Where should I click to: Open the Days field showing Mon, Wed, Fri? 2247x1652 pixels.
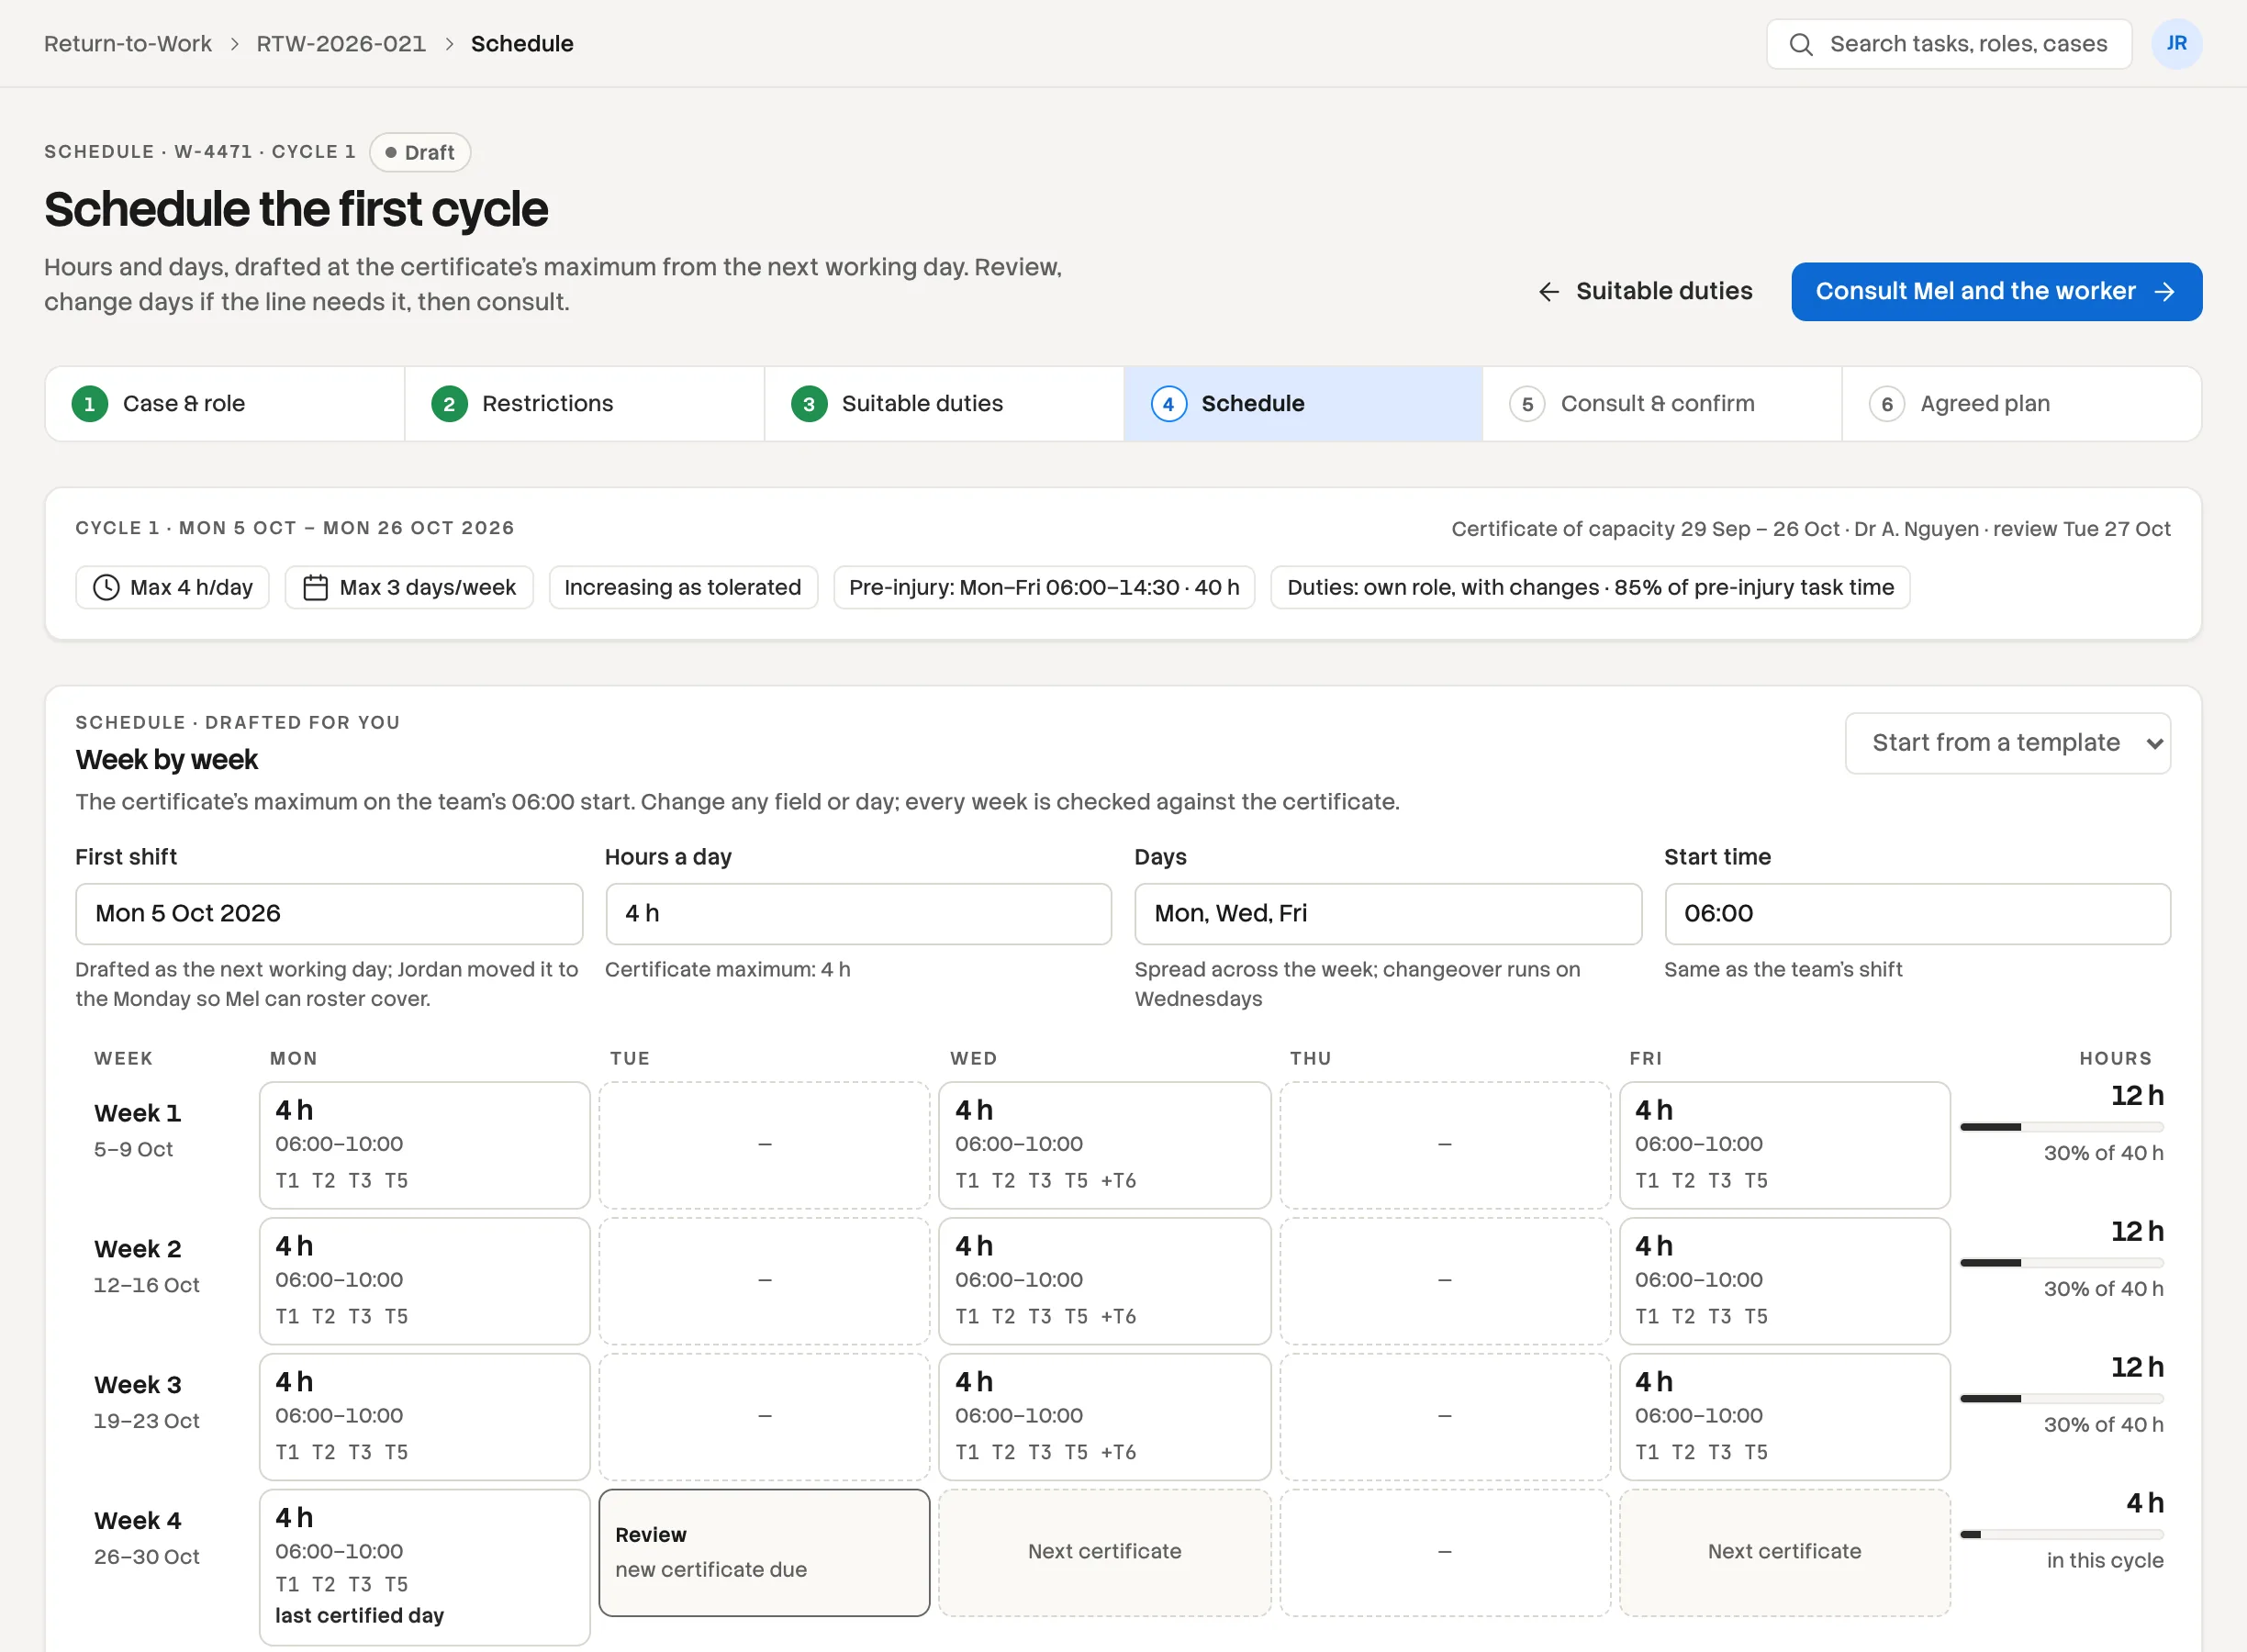tap(1388, 914)
